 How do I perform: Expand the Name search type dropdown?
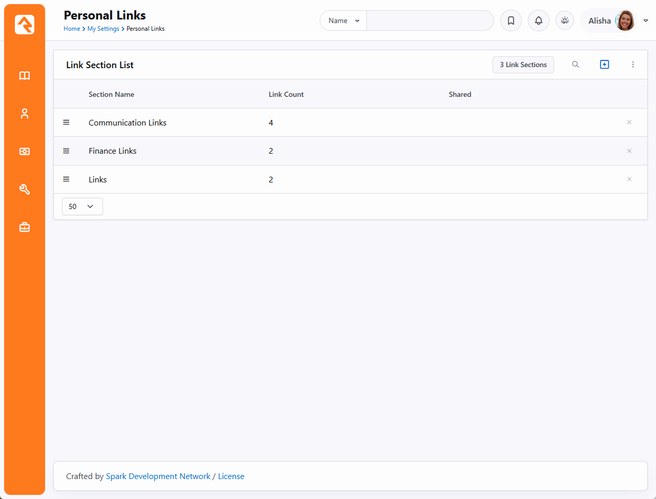(x=343, y=21)
